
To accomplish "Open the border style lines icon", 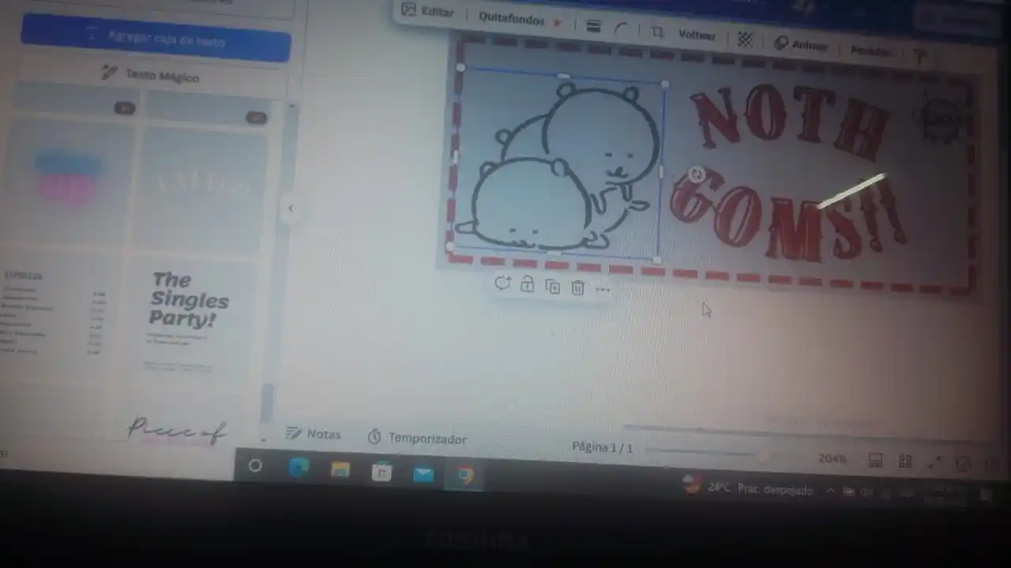I will click(593, 26).
